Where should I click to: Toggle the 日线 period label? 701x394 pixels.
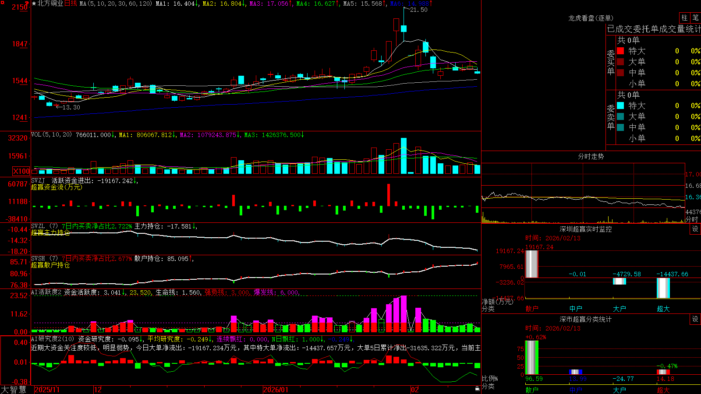[71, 4]
